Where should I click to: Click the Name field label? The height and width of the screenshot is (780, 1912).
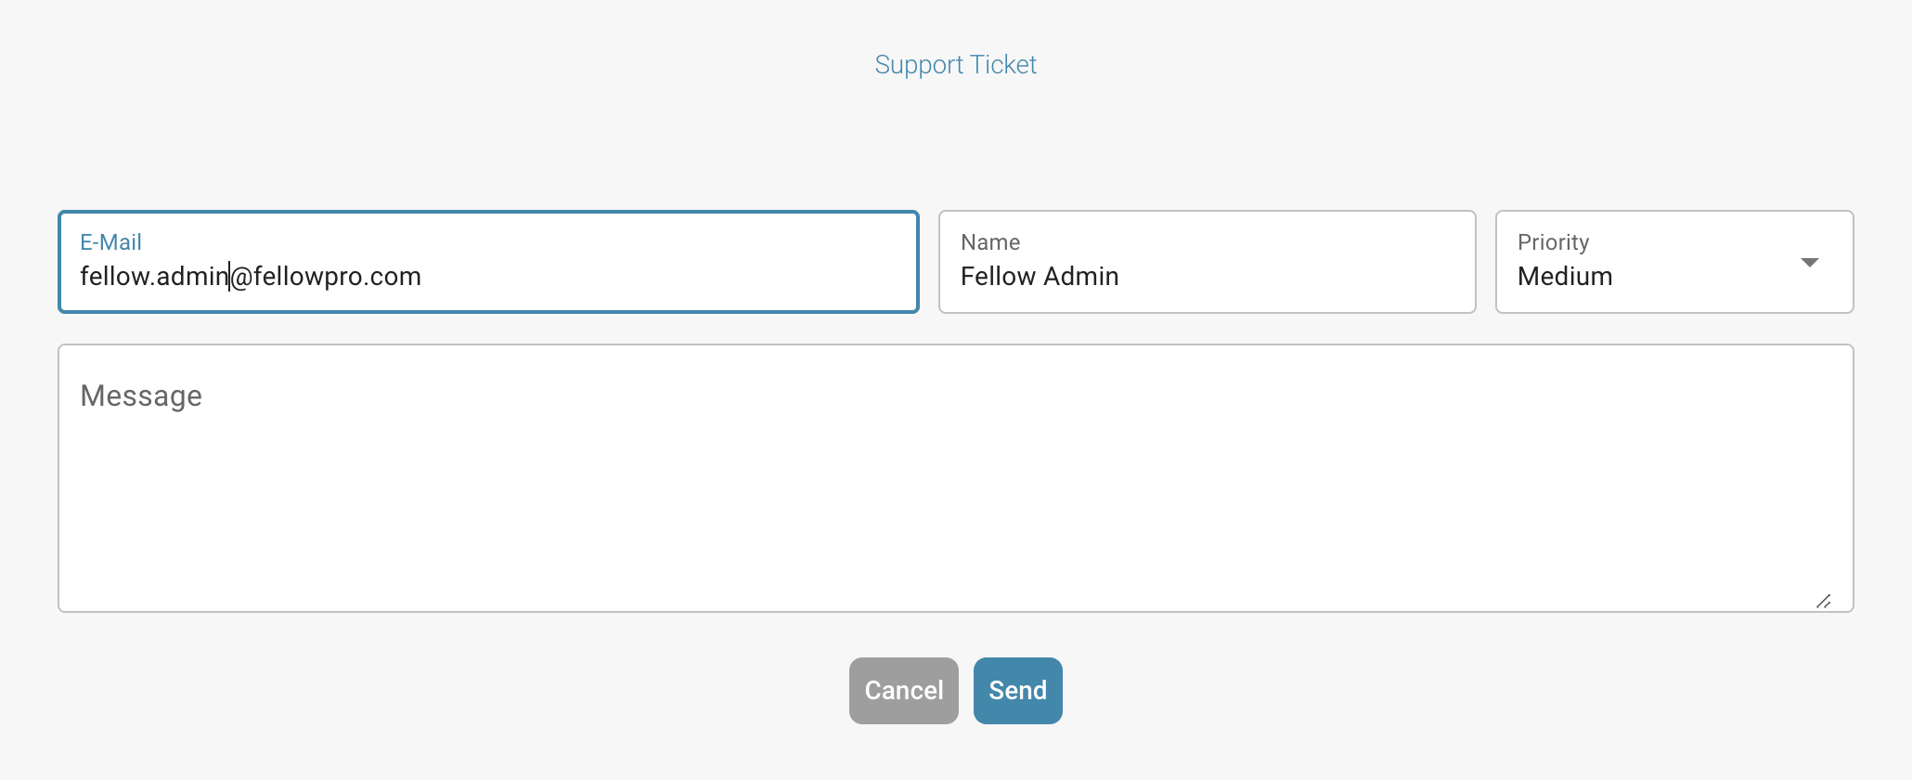click(x=990, y=242)
